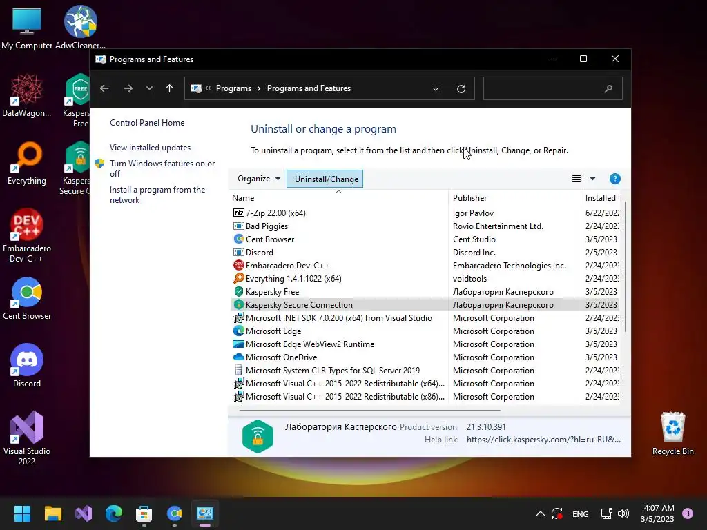The height and width of the screenshot is (530, 707).
Task: Select the Kaspersky Free list icon
Action: [238, 291]
